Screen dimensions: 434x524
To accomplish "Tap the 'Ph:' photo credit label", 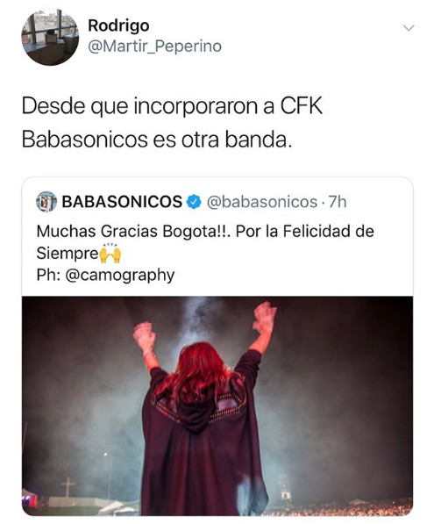I will click(x=49, y=275).
